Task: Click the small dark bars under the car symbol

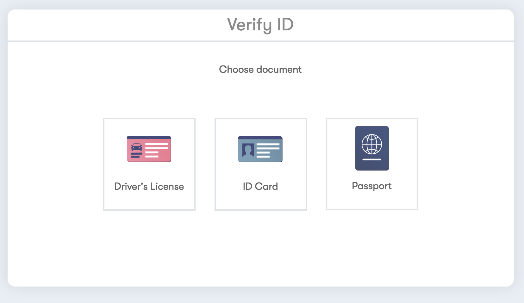Action: pos(136,155)
